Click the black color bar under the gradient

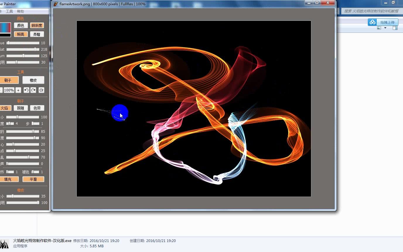(x=5, y=35)
